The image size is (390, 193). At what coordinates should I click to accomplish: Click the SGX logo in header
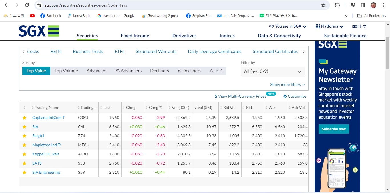point(39,31)
